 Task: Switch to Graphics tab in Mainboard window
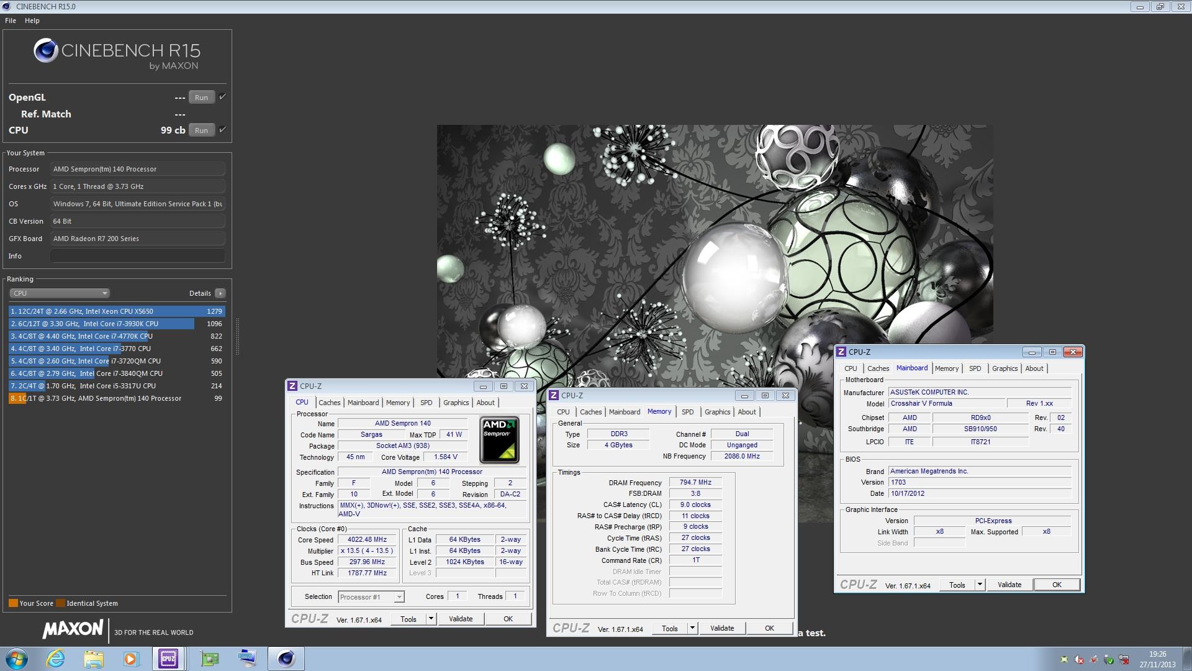(x=1005, y=368)
